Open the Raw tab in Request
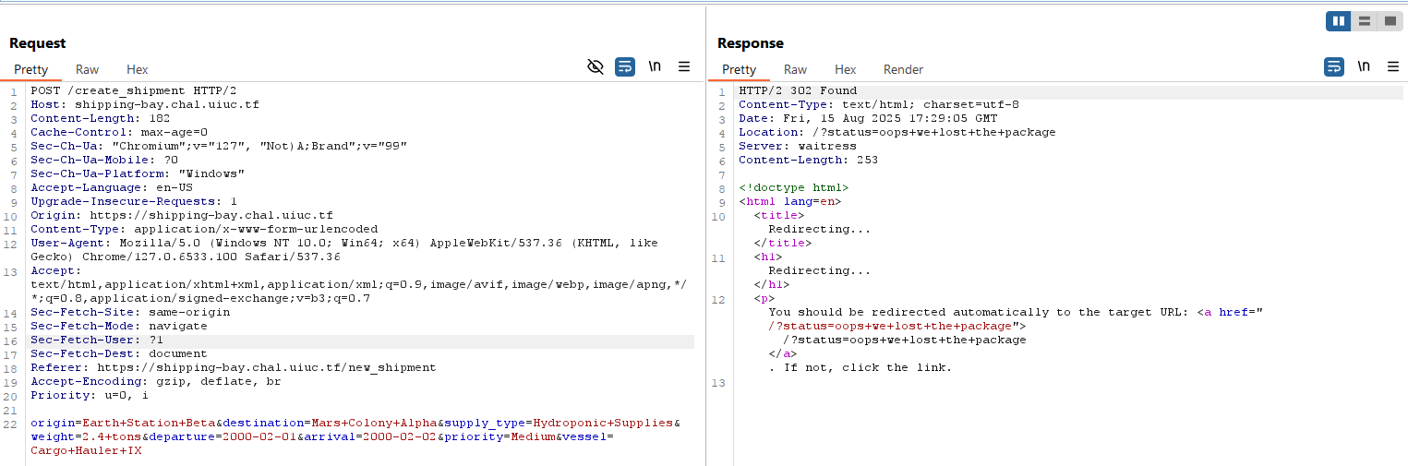This screenshot has height=466, width=1408. [x=87, y=69]
